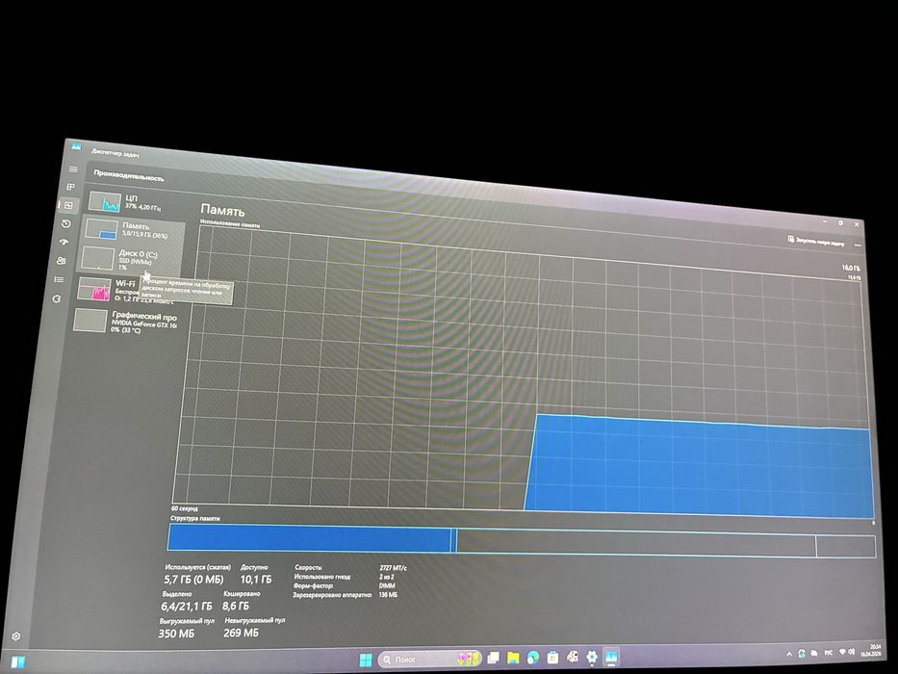Open Microsoft Edge from the taskbar
The image size is (898, 674).
click(532, 658)
